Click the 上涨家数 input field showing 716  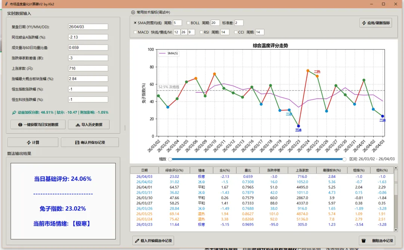(88, 68)
